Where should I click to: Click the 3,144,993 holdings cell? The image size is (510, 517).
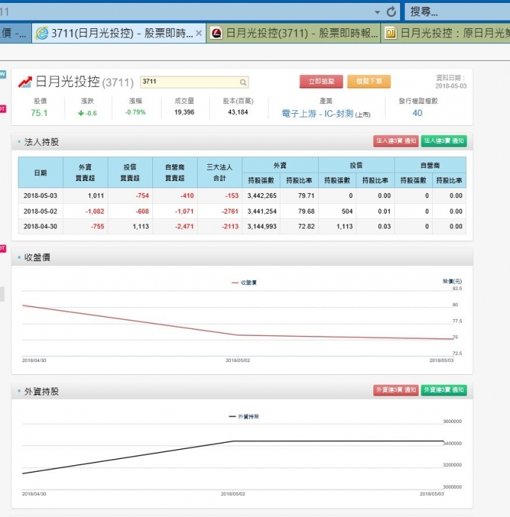261,226
